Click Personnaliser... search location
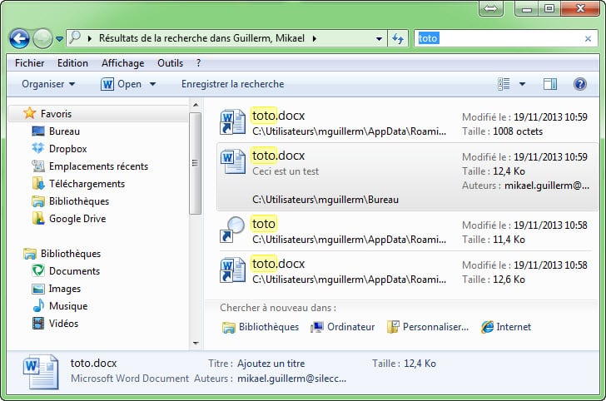This screenshot has width=606, height=401. pyautogui.click(x=428, y=327)
